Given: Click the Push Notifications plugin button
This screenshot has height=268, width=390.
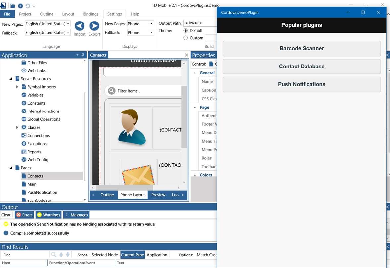Looking at the screenshot, I should coord(302,84).
